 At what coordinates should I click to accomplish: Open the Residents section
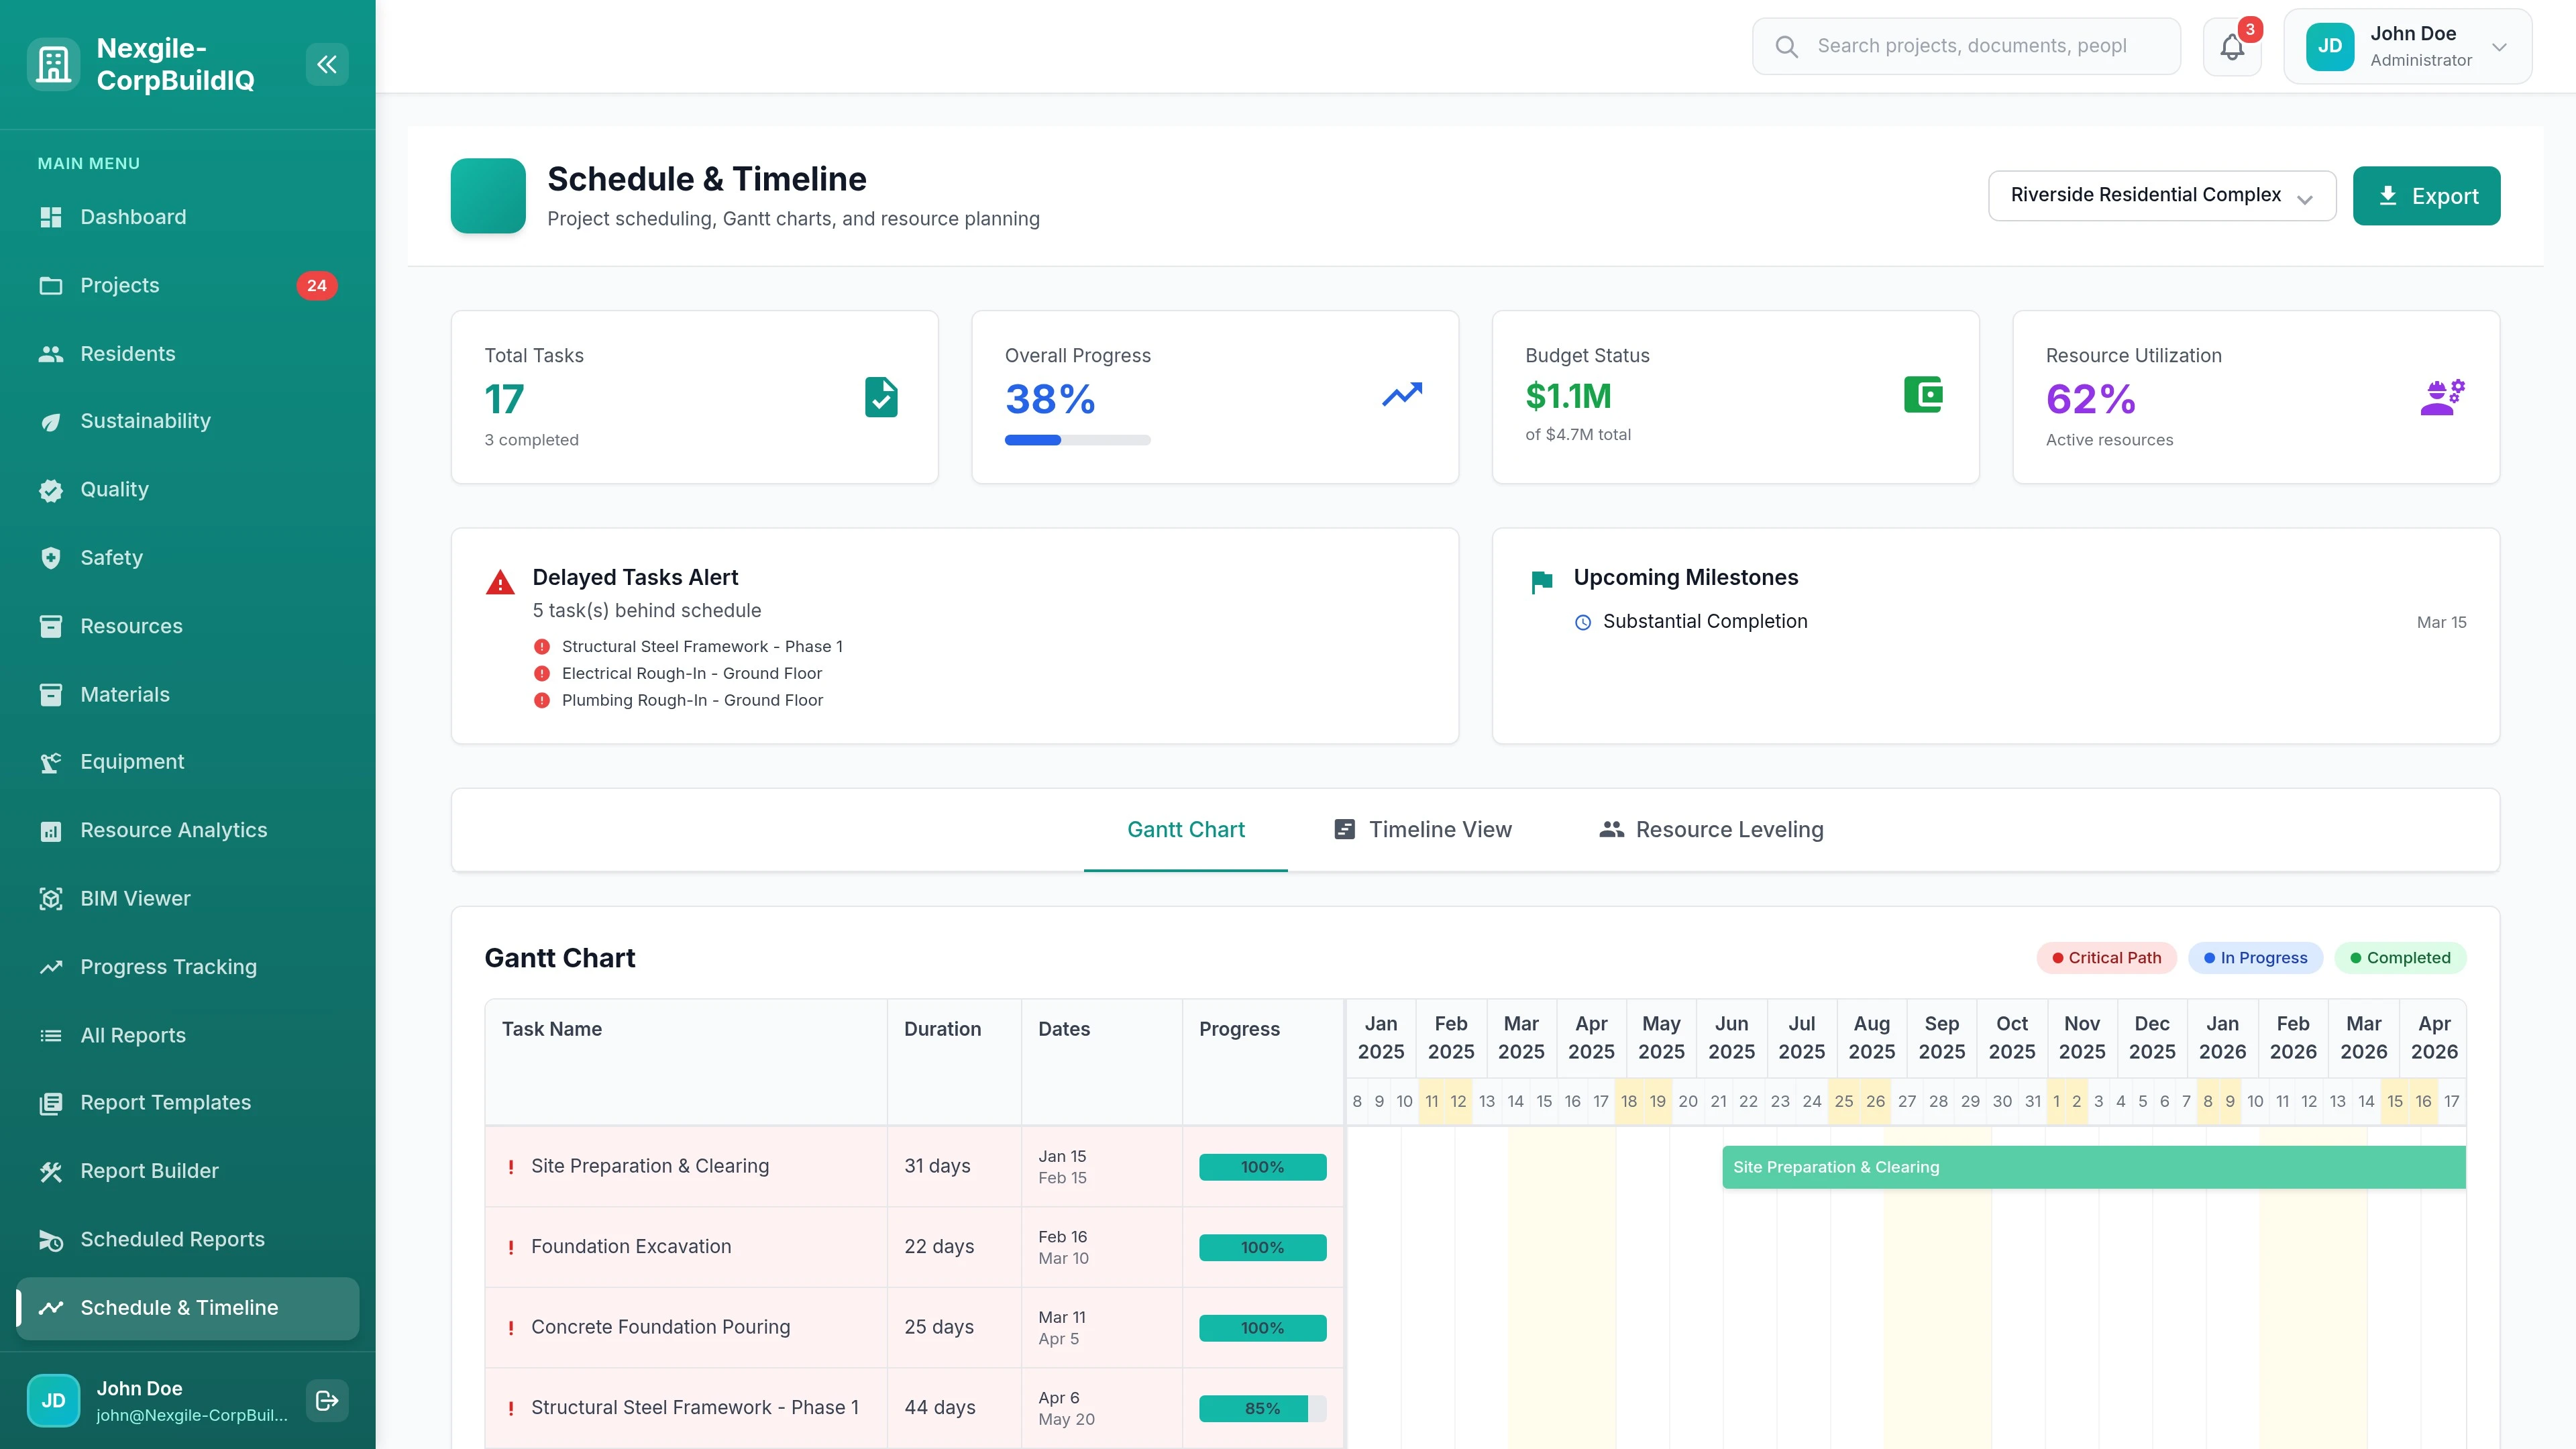coord(127,353)
